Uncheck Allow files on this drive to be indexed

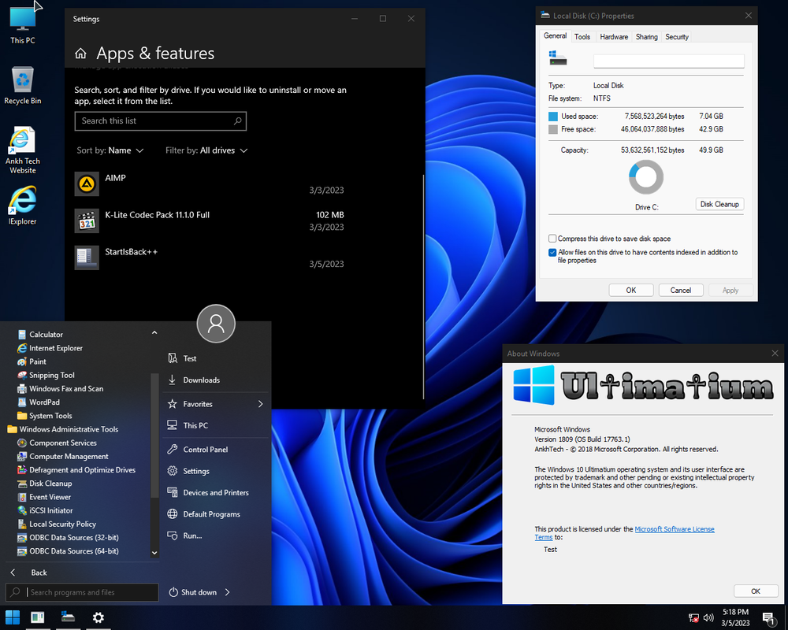click(x=552, y=252)
